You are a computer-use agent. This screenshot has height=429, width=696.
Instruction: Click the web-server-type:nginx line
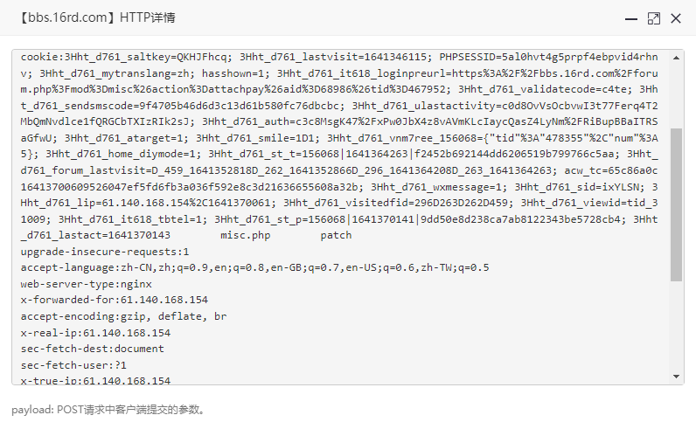coord(86,284)
